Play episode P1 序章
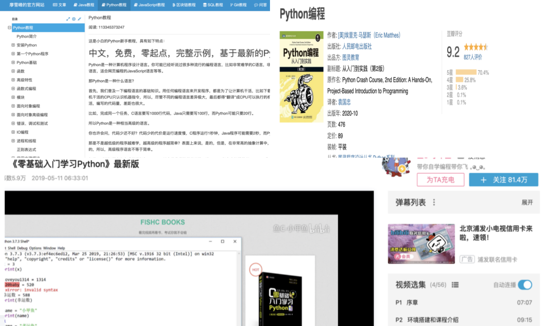Screen dimensions: 542x326 point(464,302)
